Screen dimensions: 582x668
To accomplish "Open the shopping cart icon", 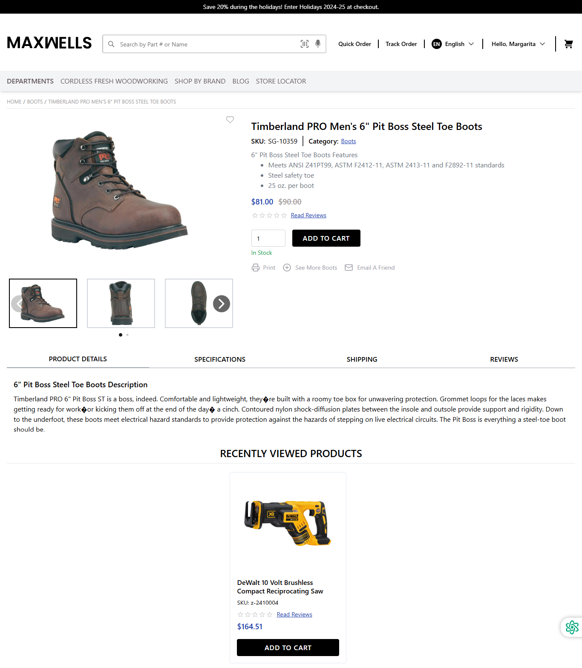I will (568, 44).
